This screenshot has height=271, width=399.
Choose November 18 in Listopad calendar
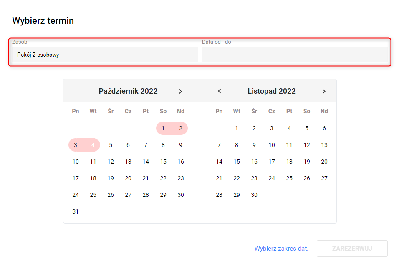pos(289,162)
